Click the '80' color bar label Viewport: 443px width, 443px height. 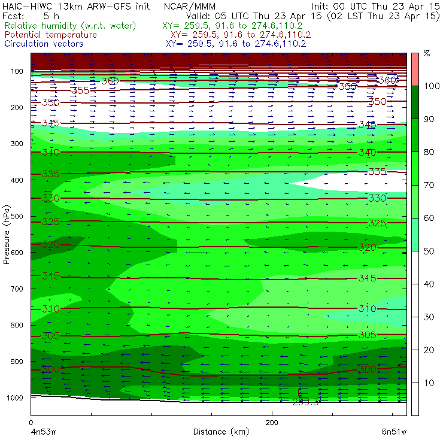click(x=429, y=152)
